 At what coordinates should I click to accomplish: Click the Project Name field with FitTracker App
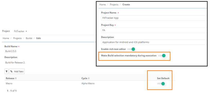click(x=154, y=18)
